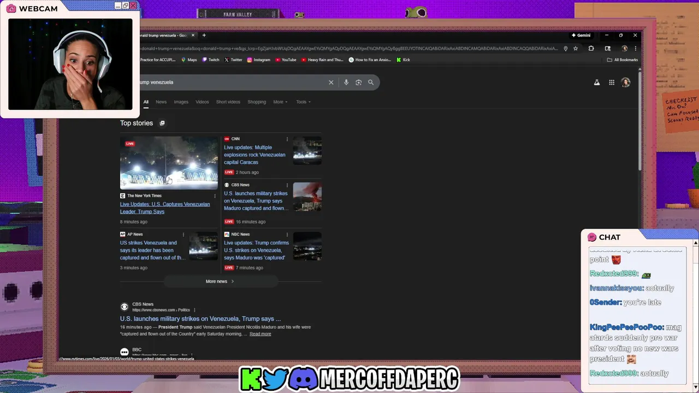This screenshot has height=393, width=699.
Task: Open the NBC News story thumbnail
Action: 307,246
